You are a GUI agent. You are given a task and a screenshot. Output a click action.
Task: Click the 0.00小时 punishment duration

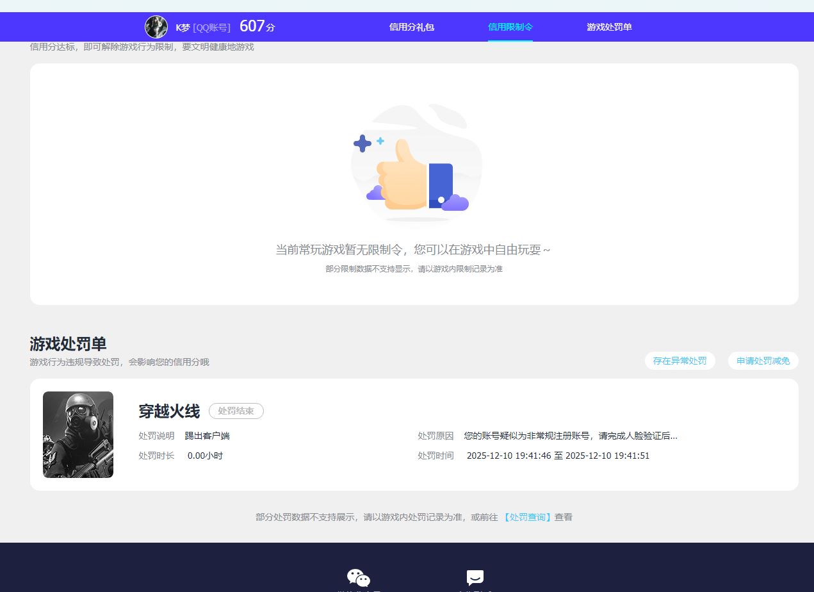[205, 456]
